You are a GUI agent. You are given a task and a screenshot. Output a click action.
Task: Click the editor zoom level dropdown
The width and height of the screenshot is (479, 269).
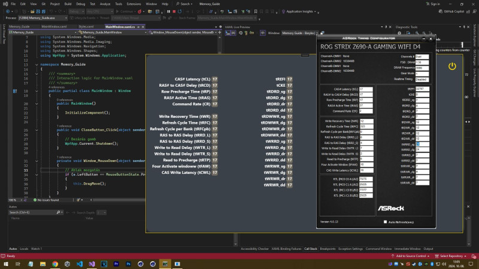16,200
